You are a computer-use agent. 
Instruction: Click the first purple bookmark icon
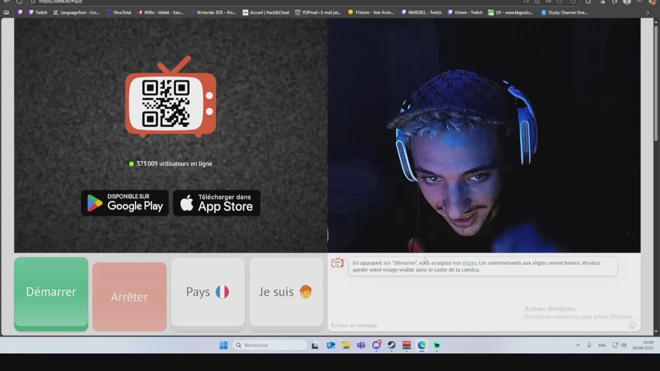click(20, 12)
